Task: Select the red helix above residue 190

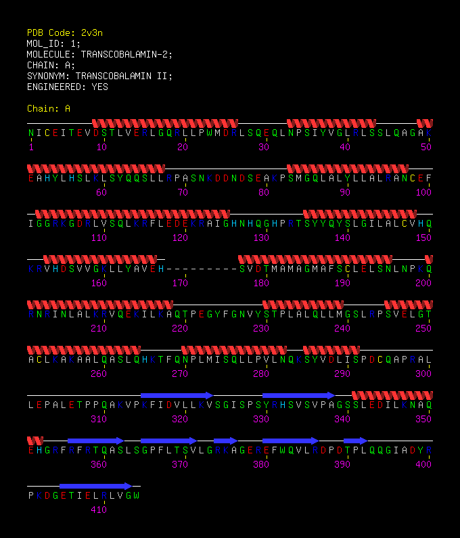Action: (315, 259)
